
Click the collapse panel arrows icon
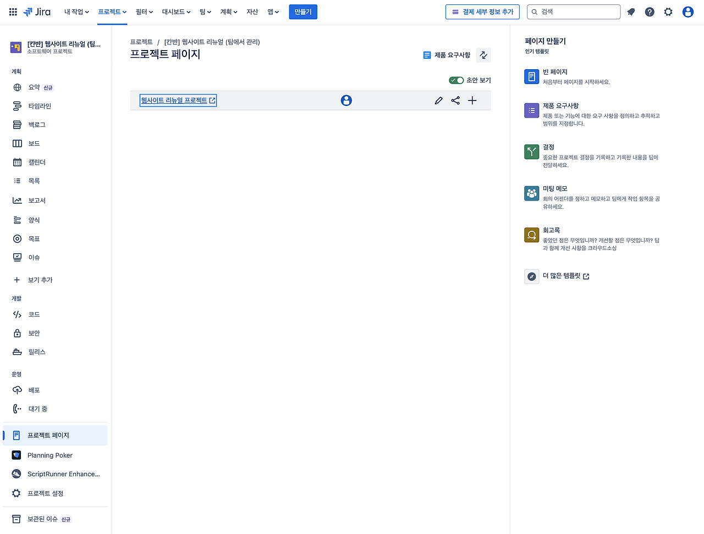pos(483,55)
